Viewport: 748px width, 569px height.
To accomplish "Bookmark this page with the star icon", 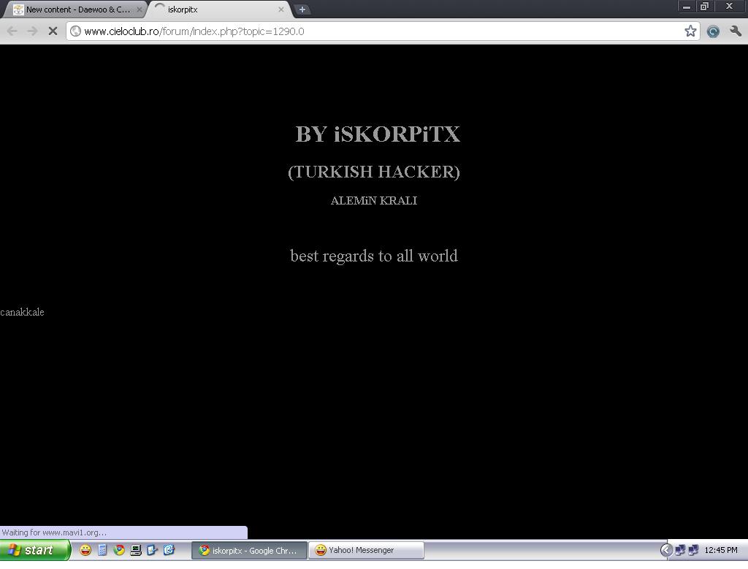I will (x=690, y=31).
